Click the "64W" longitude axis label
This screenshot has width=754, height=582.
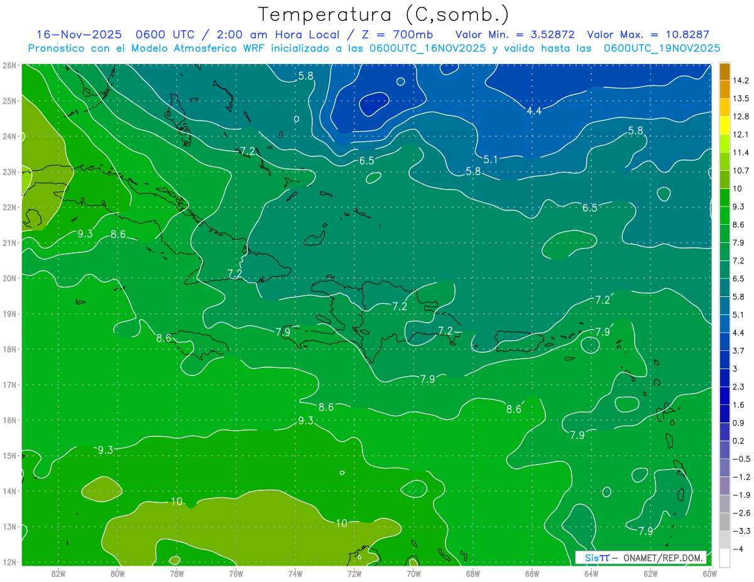click(591, 573)
